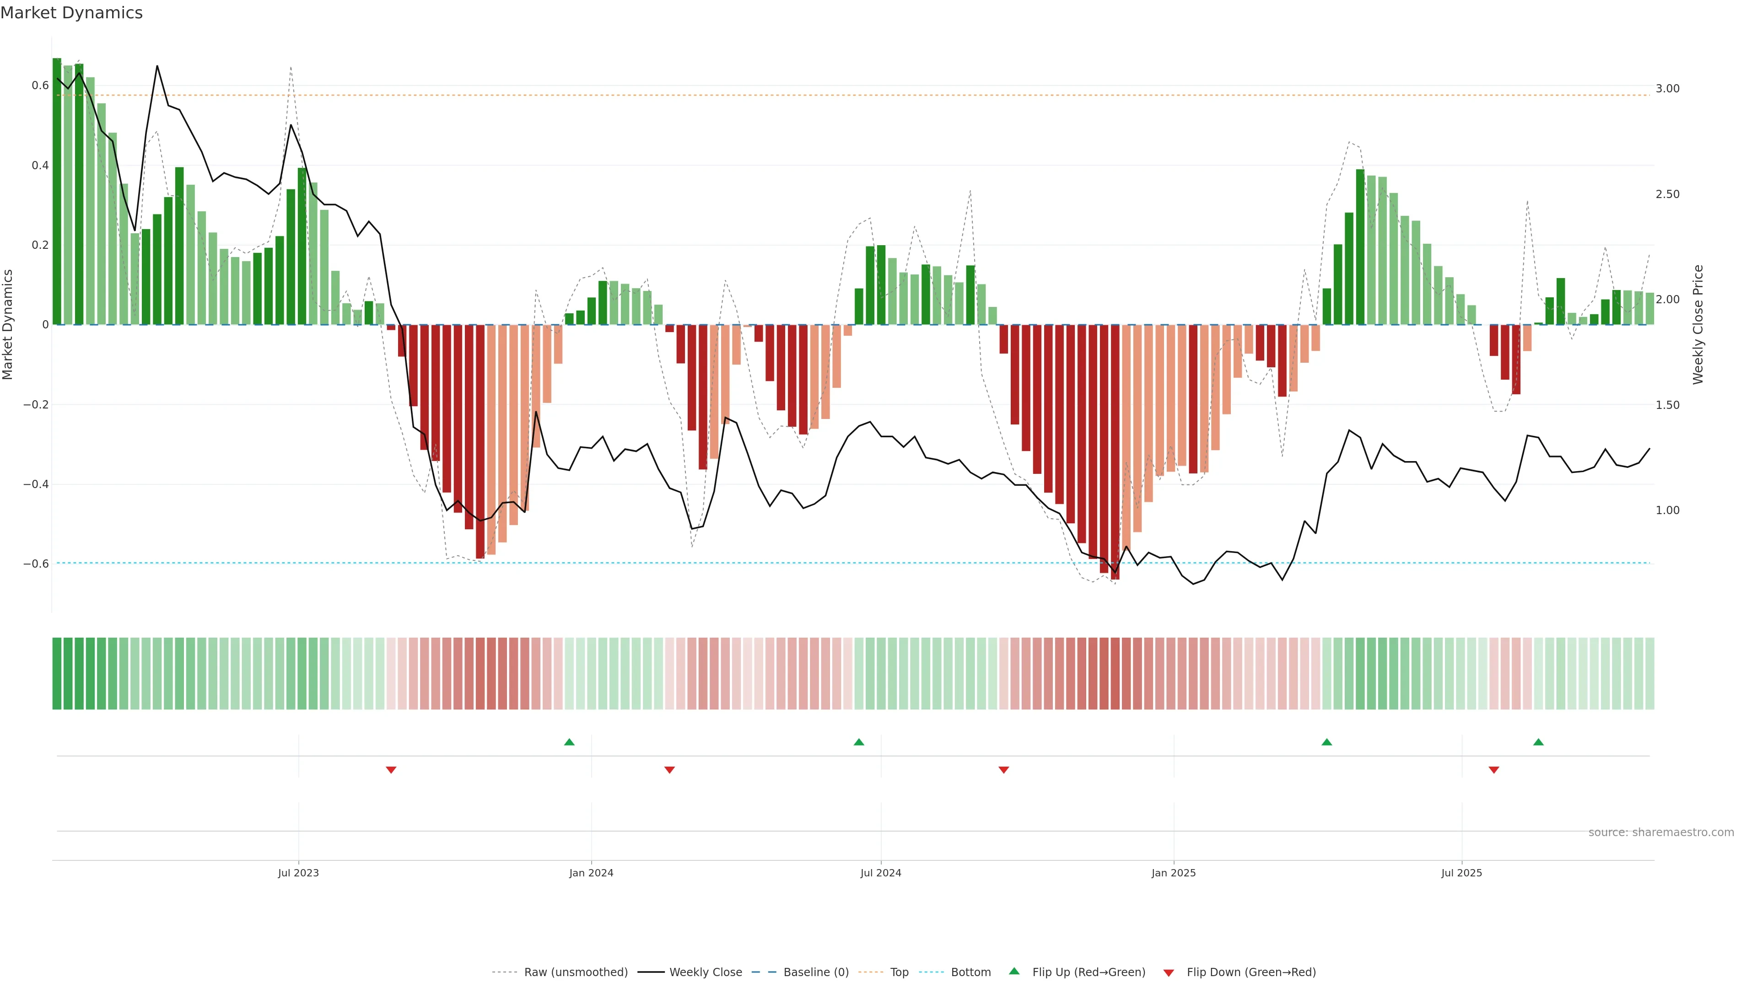Click the source: sharemaestro.com text
This screenshot has height=988, width=1757.
[1661, 832]
